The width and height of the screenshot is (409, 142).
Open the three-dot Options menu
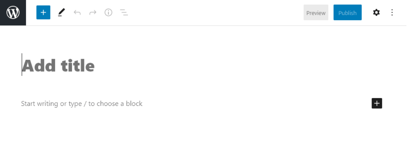coord(392,13)
